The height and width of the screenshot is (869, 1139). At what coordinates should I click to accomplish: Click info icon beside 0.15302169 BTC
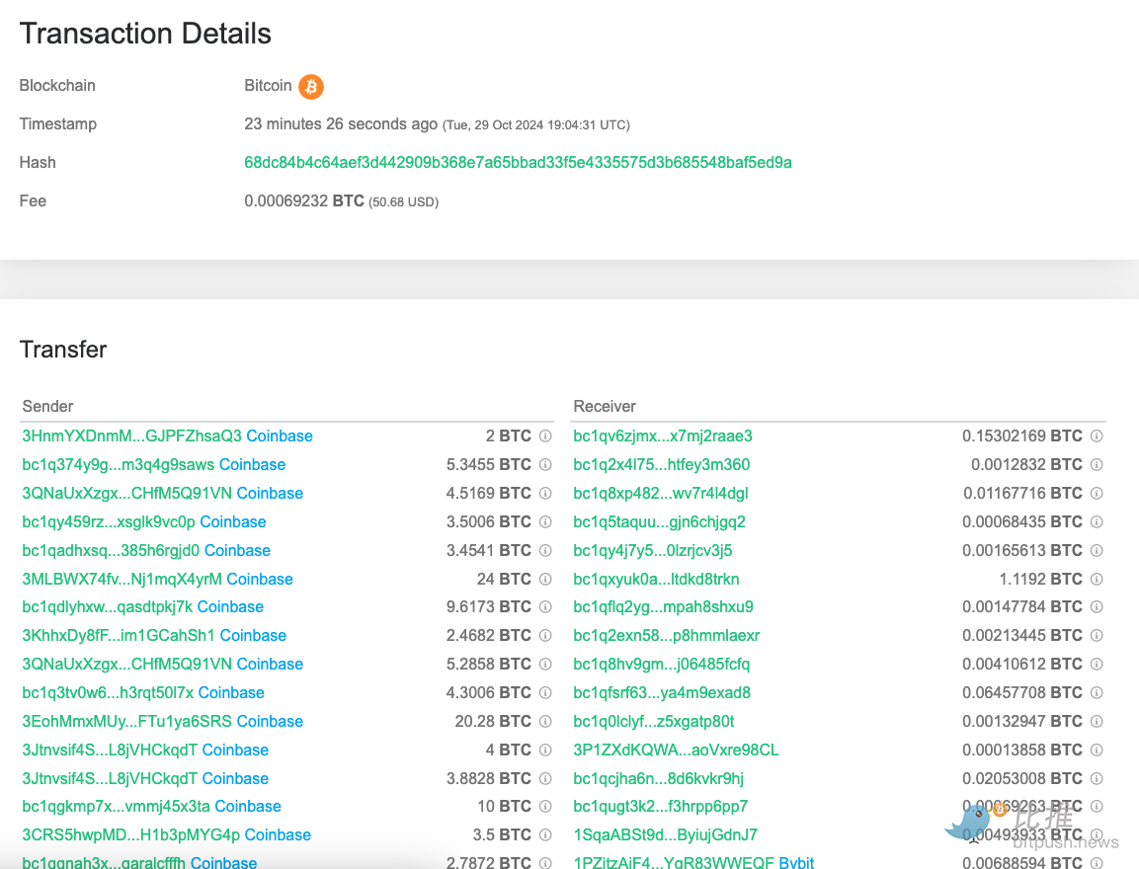1097,436
